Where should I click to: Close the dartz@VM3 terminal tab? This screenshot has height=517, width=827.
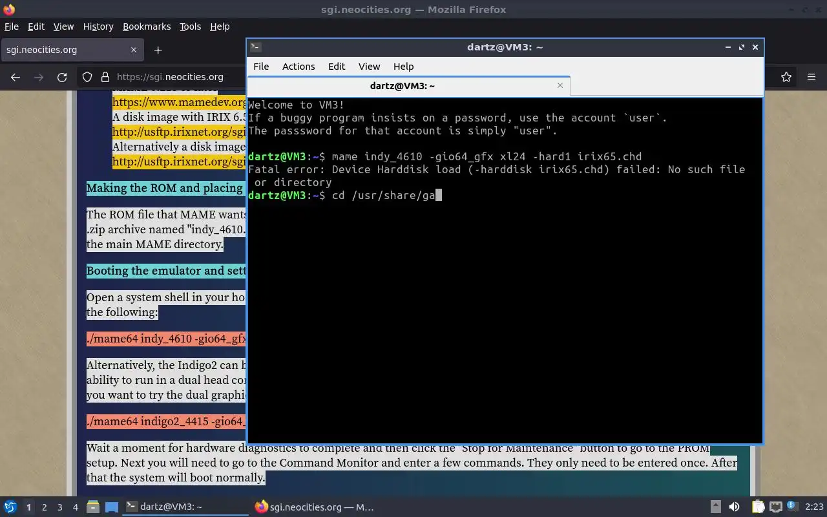[560, 85]
